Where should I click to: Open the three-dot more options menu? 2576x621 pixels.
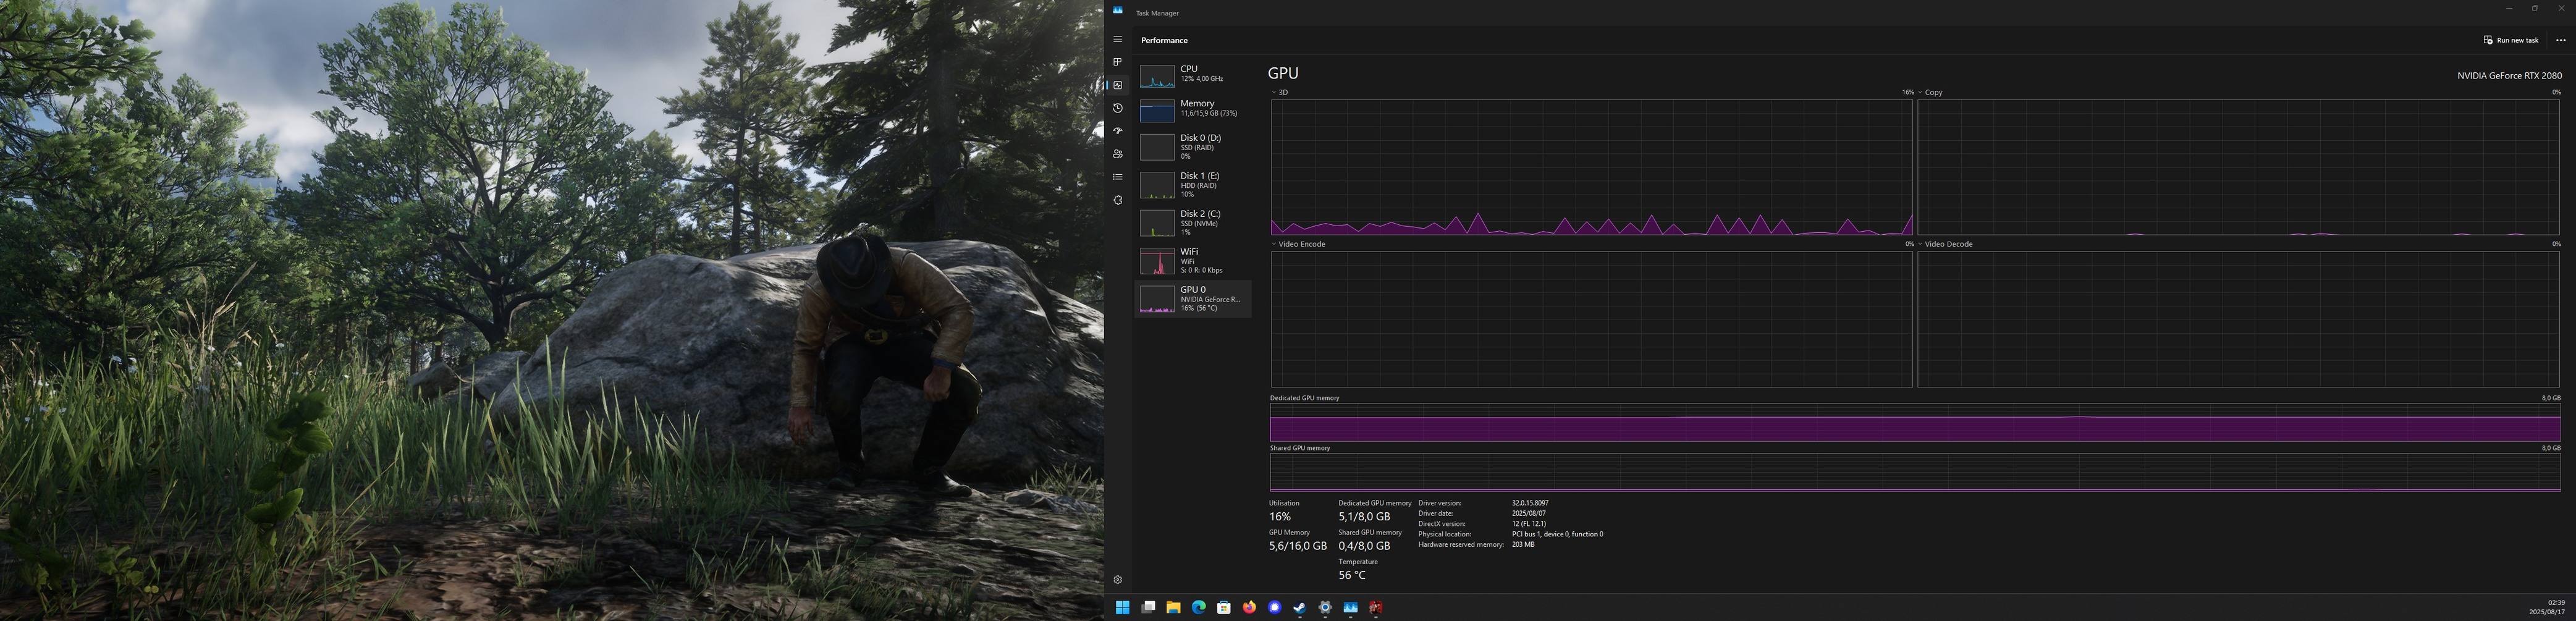click(x=2561, y=40)
